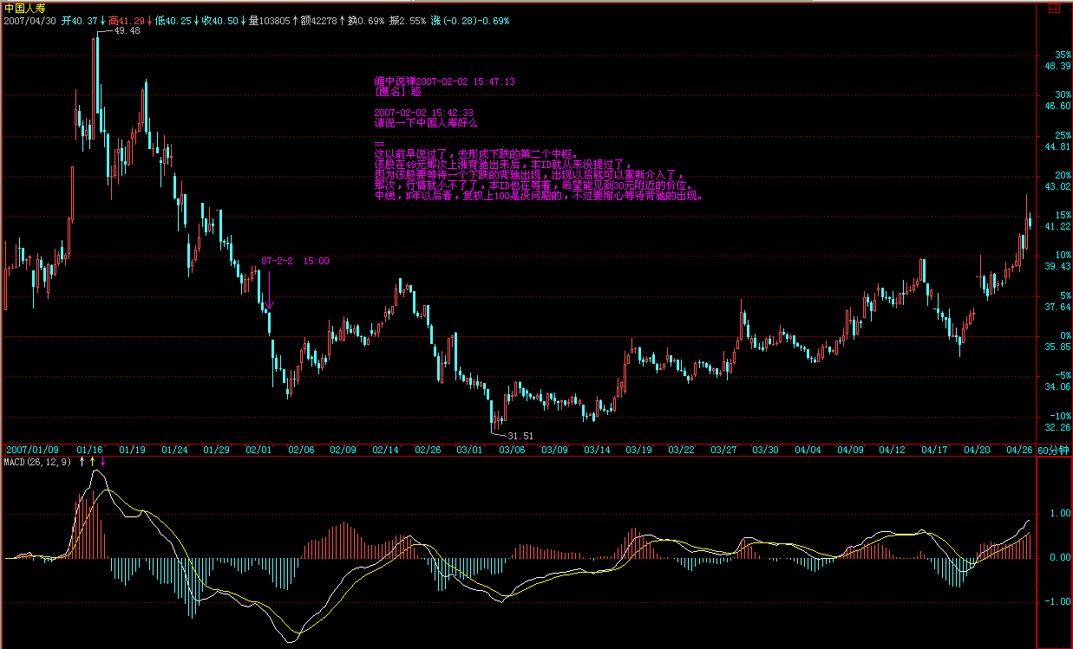Click the 中国人寿 stock name title
This screenshot has width=1073, height=649.
[23, 8]
